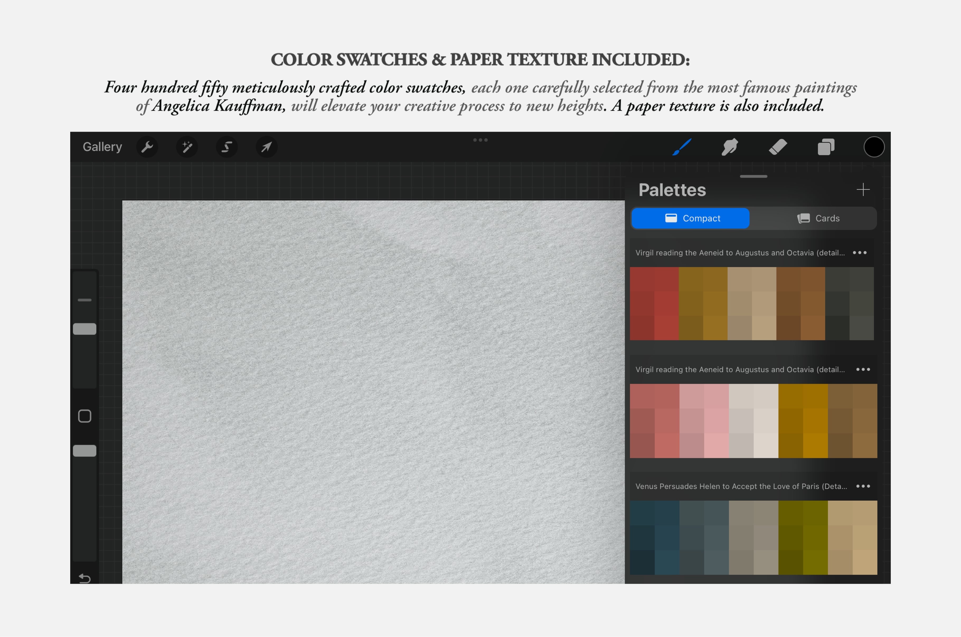Click the black active color circle
The image size is (961, 637).
[x=874, y=147]
